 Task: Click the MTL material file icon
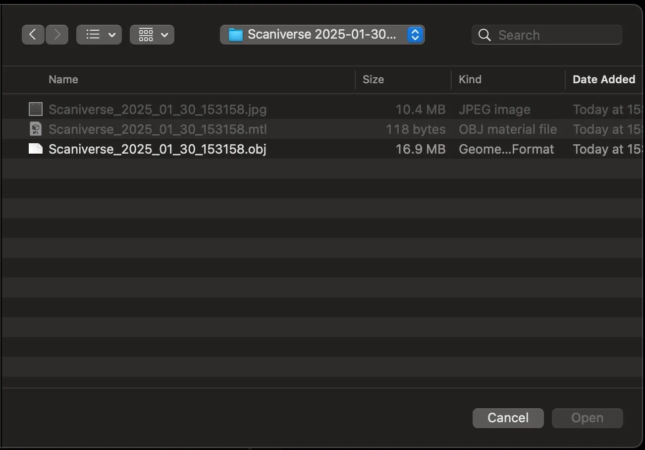pos(36,129)
